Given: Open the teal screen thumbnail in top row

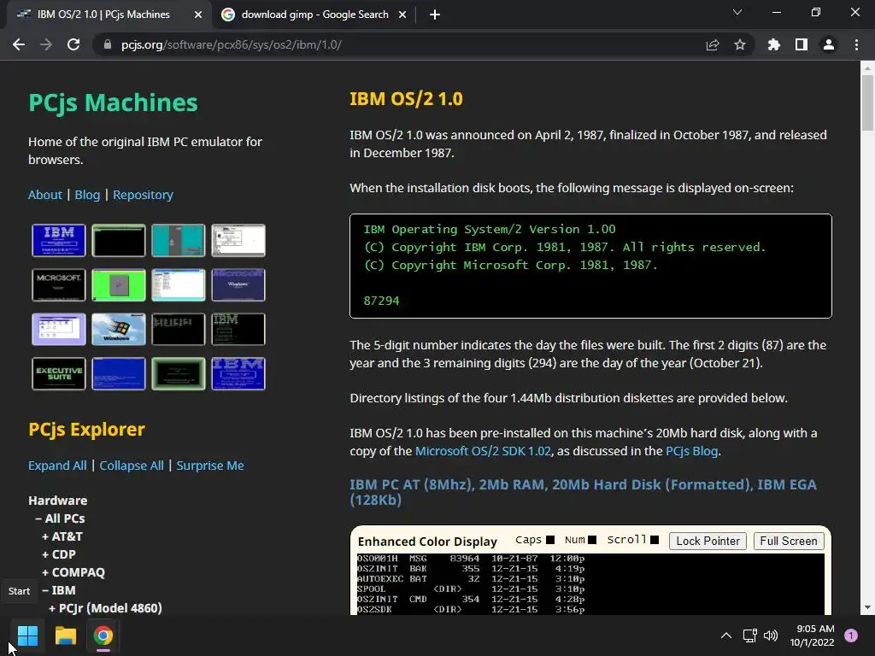Looking at the screenshot, I should point(179,240).
